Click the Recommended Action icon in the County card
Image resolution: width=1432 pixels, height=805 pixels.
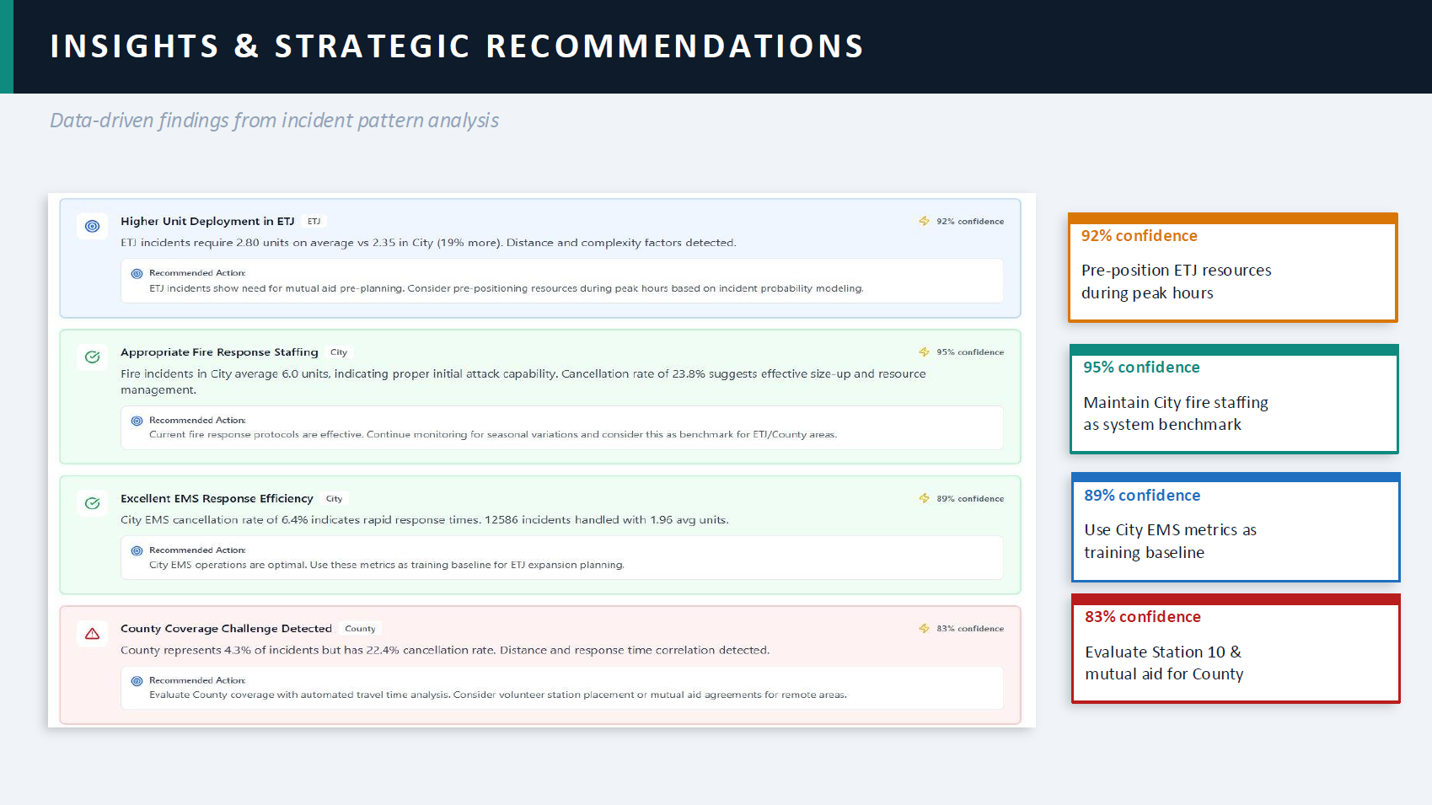click(x=137, y=680)
